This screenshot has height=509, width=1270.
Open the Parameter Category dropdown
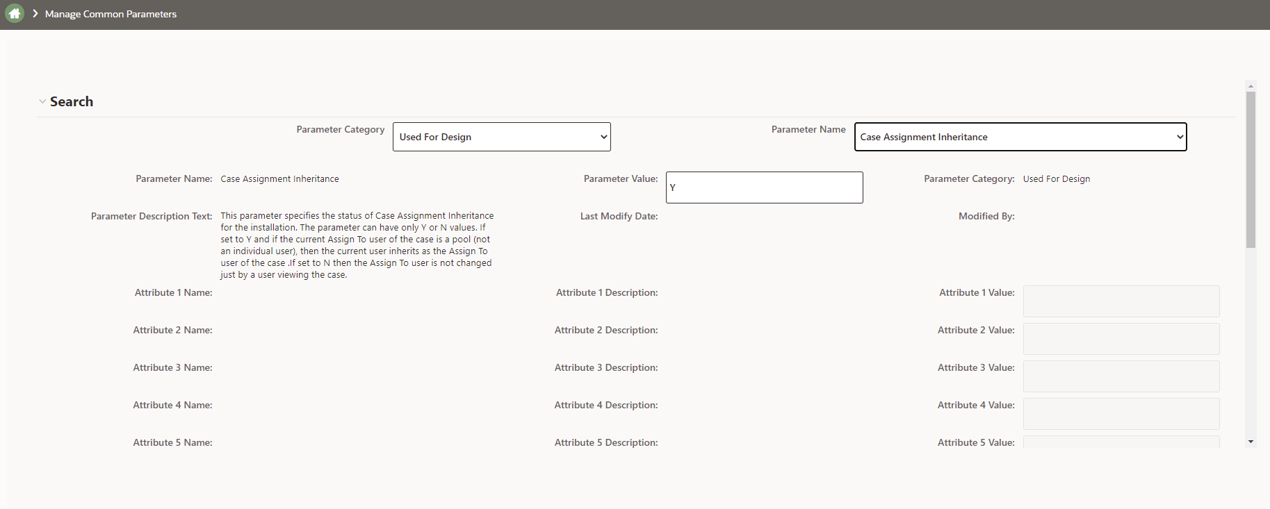[502, 137]
